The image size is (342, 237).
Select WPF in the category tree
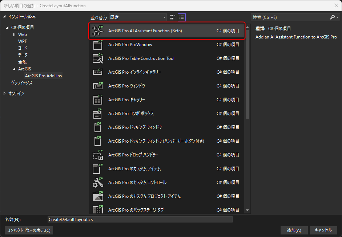point(23,41)
